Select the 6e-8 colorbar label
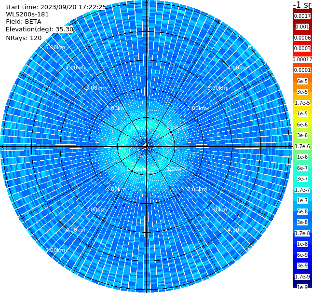Viewport: 312px width, 293px height. (x=302, y=211)
